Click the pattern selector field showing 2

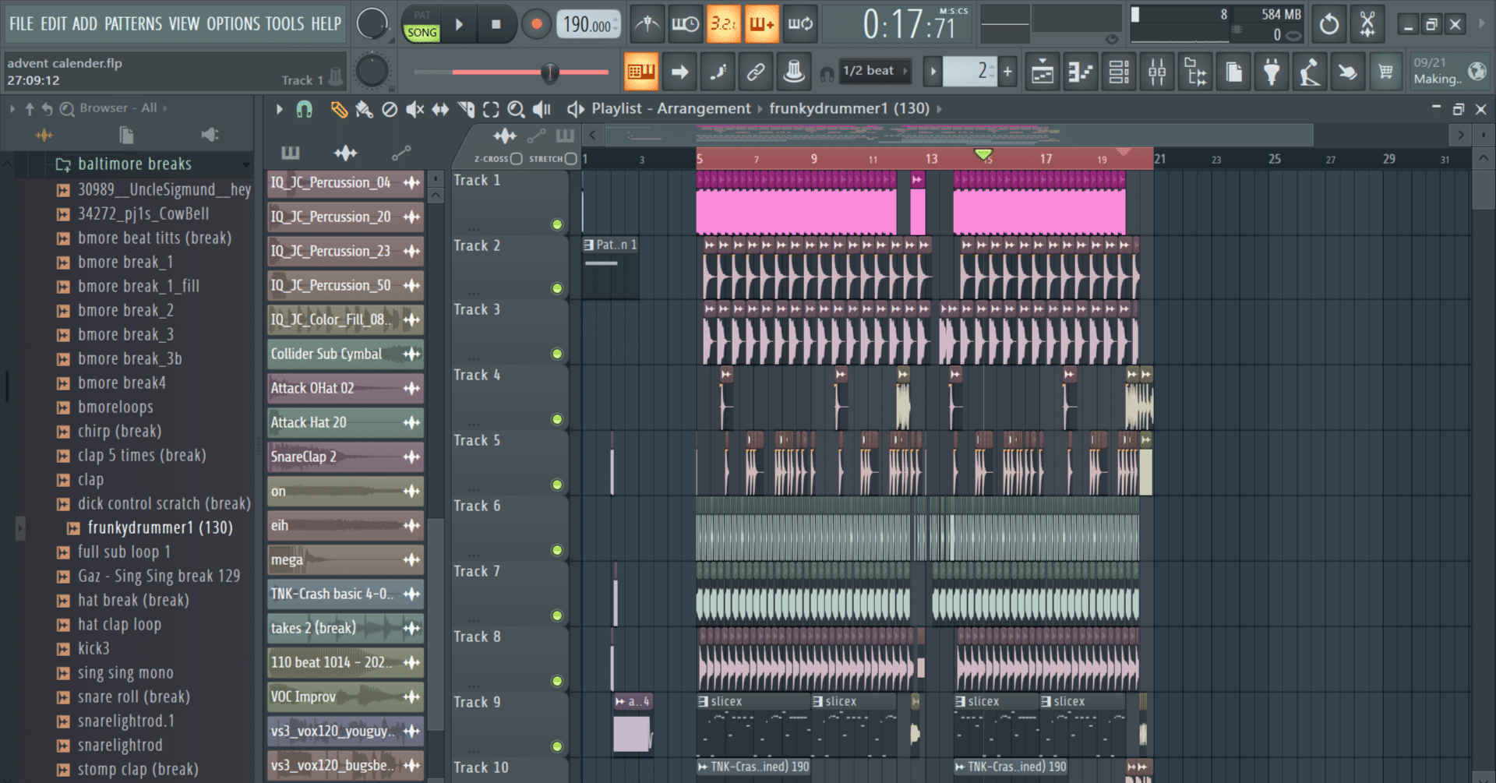pyautogui.click(x=969, y=72)
